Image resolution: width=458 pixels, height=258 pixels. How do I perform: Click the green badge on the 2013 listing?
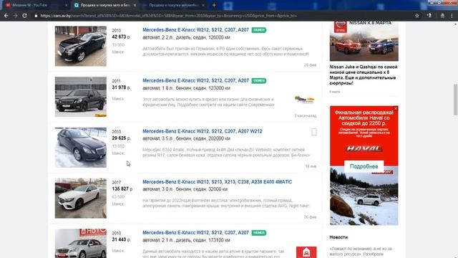tap(259, 30)
